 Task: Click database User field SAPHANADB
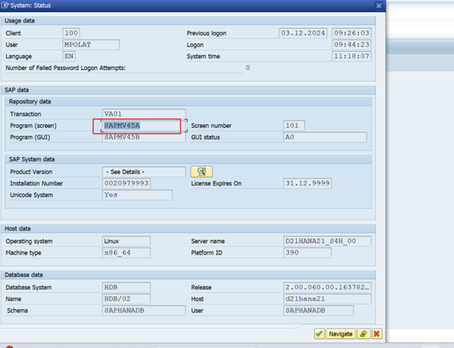pos(318,311)
